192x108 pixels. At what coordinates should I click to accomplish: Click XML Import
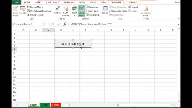(133, 7)
